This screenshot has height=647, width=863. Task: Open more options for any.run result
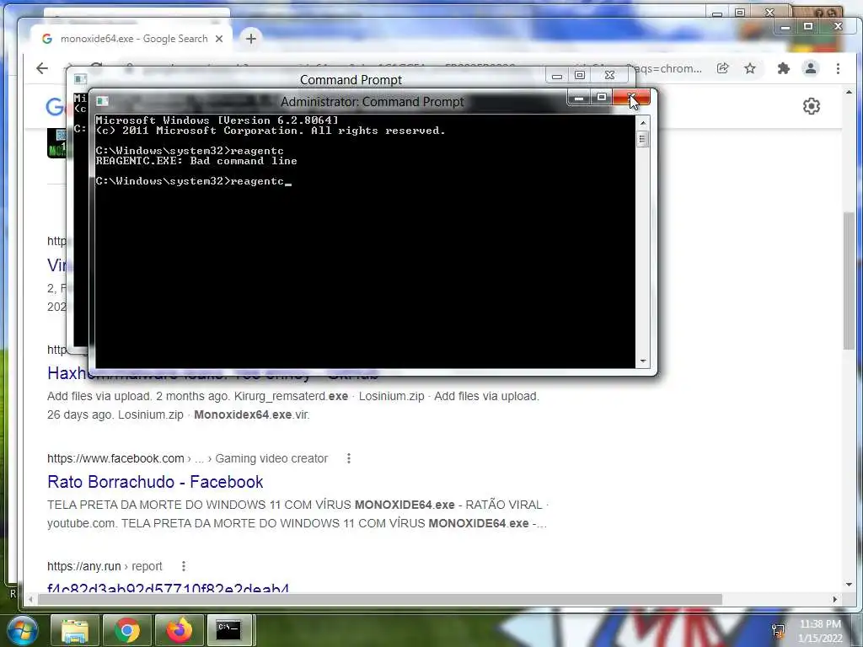(183, 566)
